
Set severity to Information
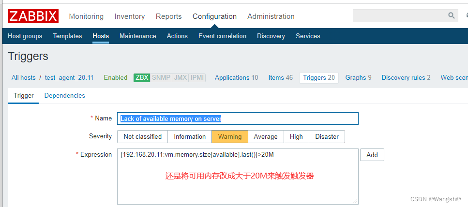(190, 136)
